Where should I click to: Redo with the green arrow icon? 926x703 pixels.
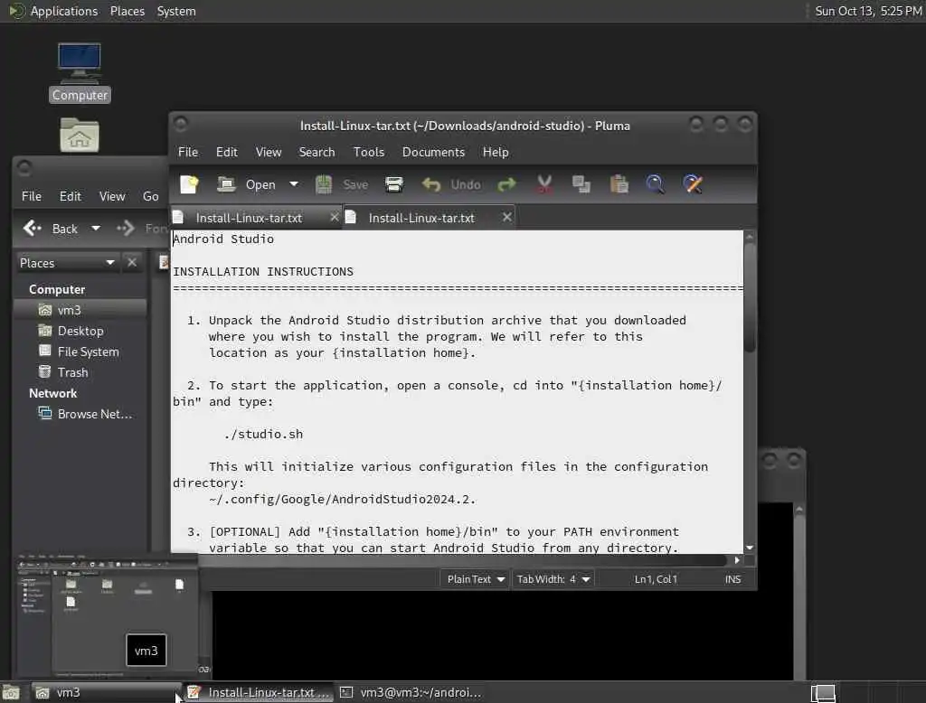[506, 184]
